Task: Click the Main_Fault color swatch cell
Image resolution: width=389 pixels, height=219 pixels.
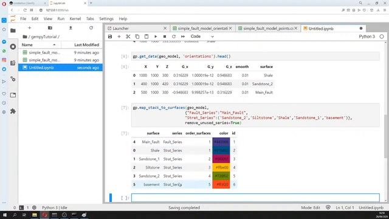Action: pyautogui.click(x=221, y=142)
